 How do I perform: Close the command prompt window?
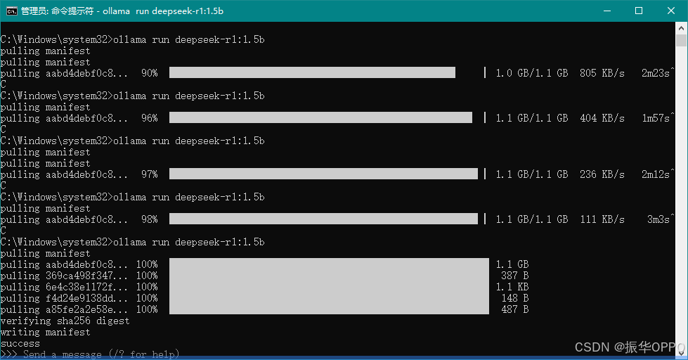pos(671,11)
